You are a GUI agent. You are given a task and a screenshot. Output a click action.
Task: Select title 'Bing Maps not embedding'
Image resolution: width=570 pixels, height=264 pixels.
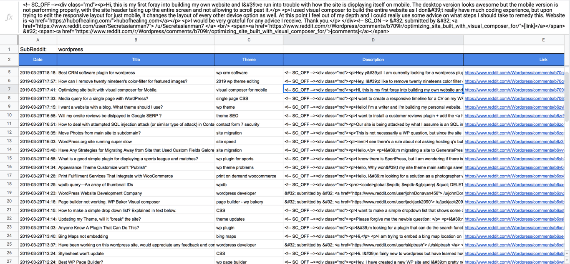[136, 236]
